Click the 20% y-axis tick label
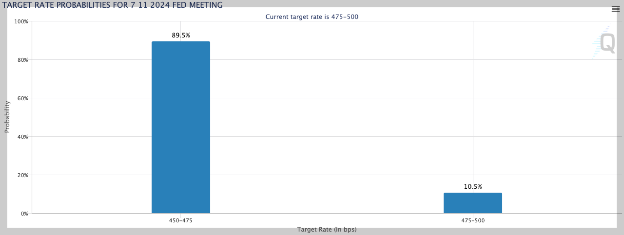This screenshot has width=624, height=235. coord(22,175)
